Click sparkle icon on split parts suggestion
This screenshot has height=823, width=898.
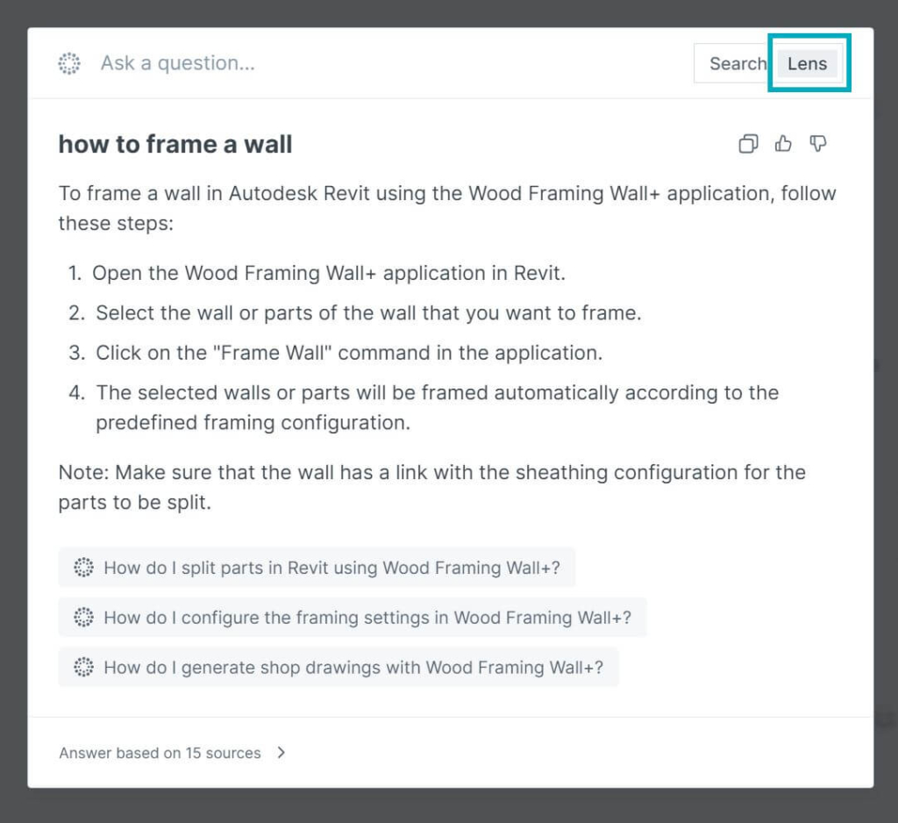click(83, 568)
